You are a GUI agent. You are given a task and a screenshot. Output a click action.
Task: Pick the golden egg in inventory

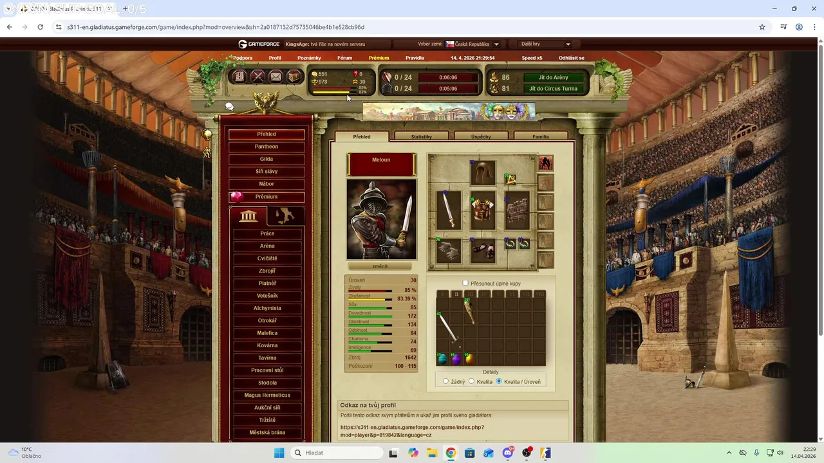point(469,359)
